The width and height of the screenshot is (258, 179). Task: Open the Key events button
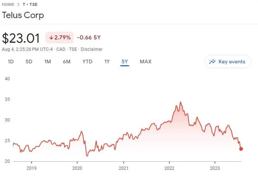[228, 62]
